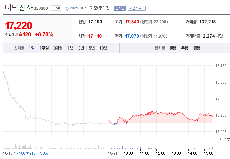Click the opening price 17,110
This screenshot has width=230, height=159.
click(x=95, y=36)
